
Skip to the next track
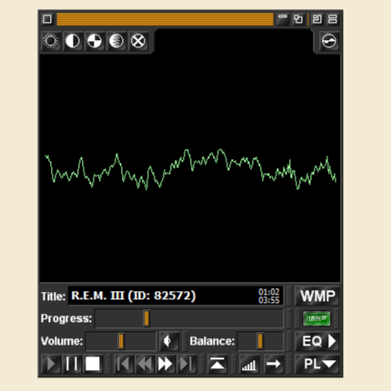185,364
